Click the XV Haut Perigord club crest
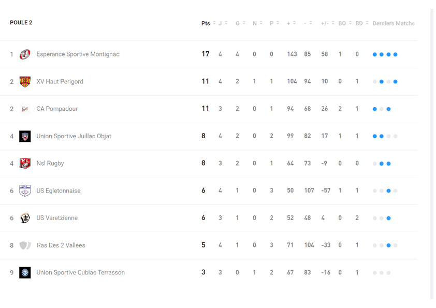 click(x=25, y=82)
